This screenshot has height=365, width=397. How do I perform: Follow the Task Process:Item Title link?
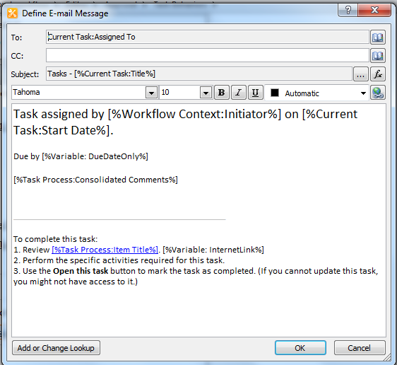105,250
